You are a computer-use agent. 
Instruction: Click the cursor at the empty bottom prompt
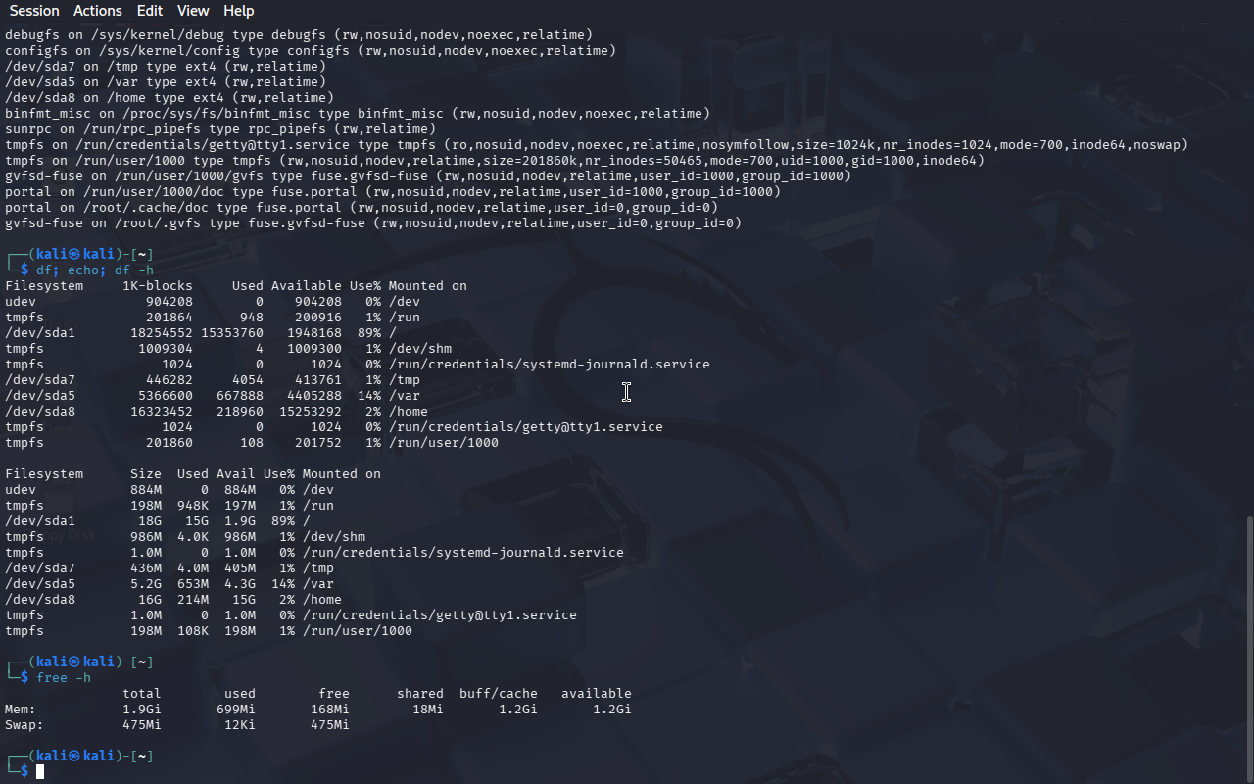pyautogui.click(x=40, y=772)
